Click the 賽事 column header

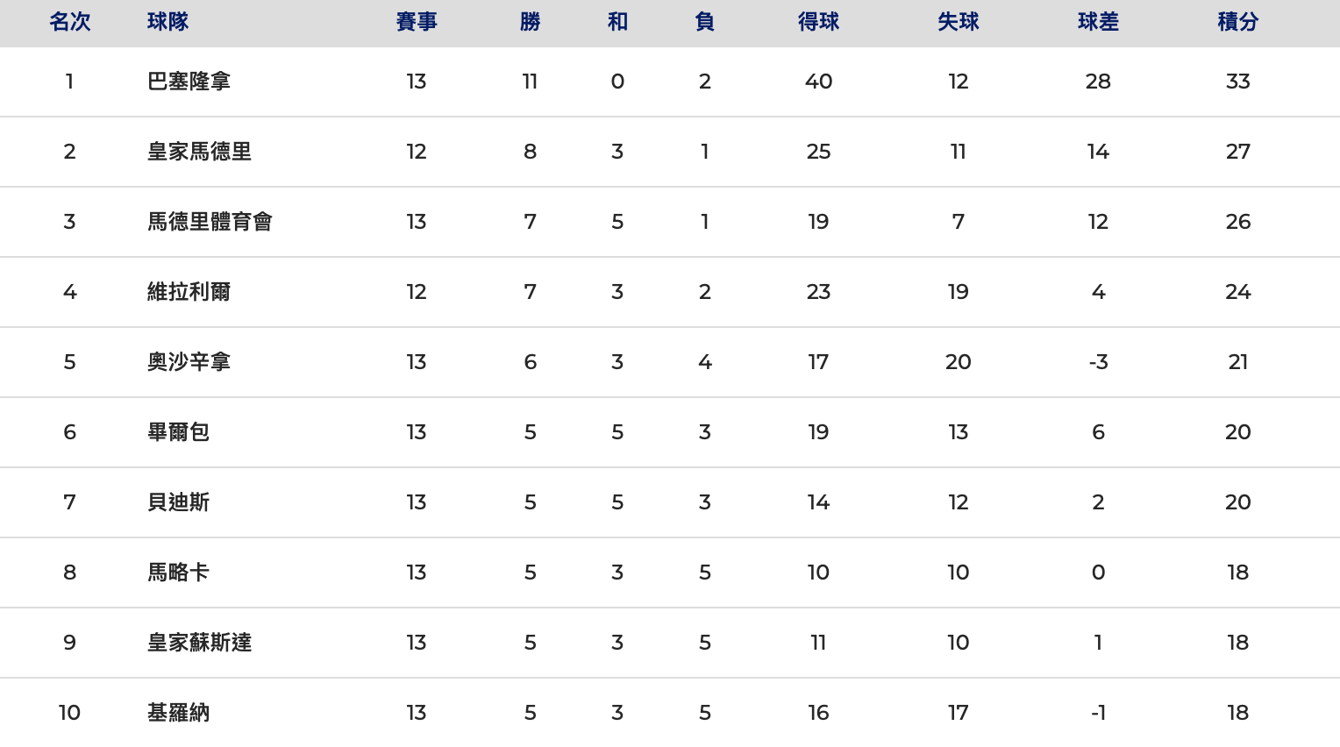point(417,22)
